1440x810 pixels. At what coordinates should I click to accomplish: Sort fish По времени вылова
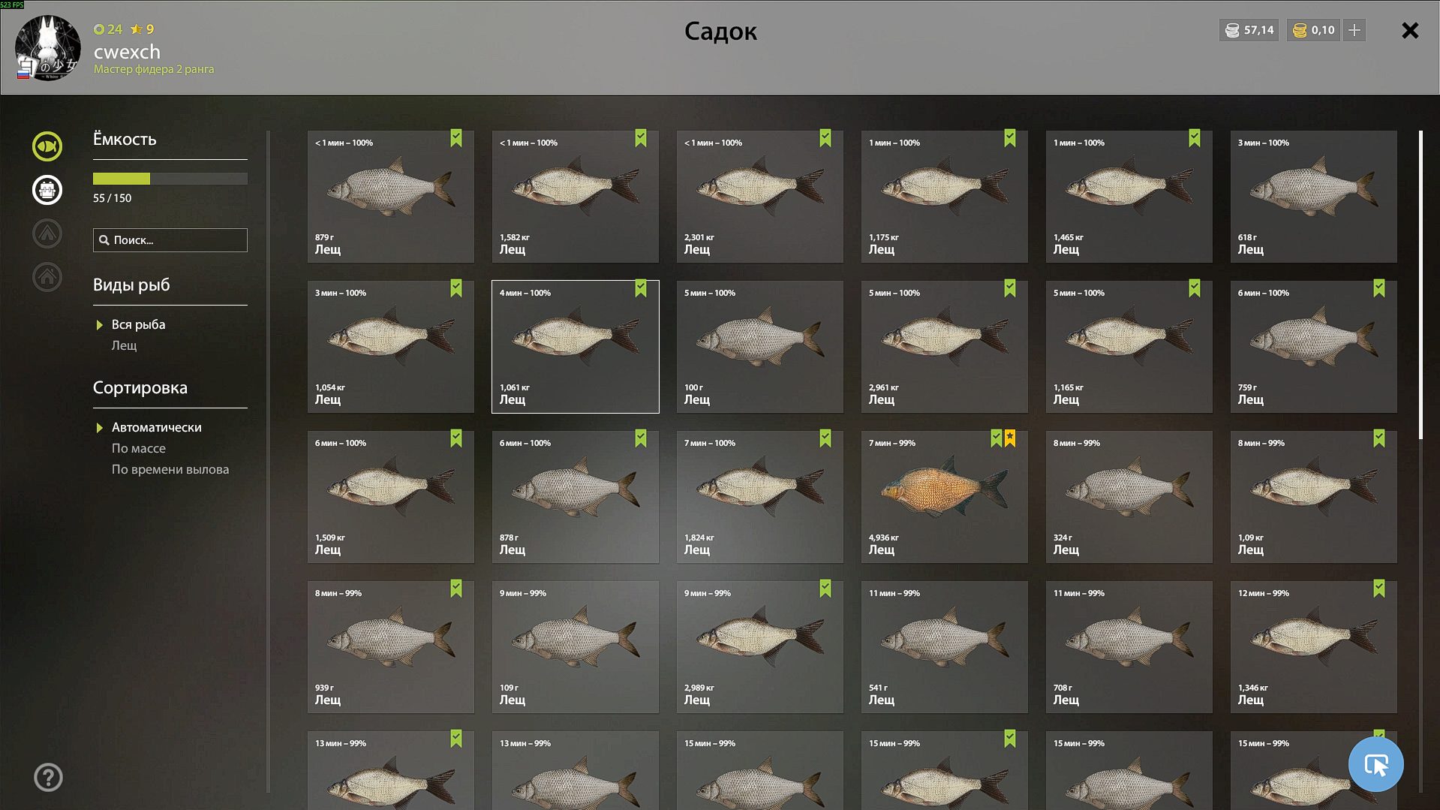pos(170,469)
